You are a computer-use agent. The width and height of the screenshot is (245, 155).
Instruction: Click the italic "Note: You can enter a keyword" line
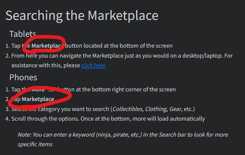[123, 135]
